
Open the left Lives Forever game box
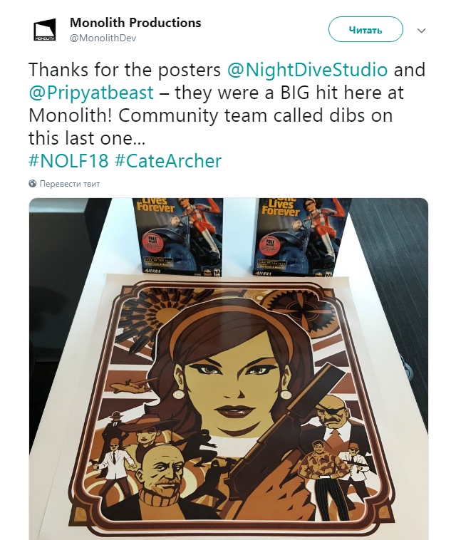pyautogui.click(x=179, y=237)
